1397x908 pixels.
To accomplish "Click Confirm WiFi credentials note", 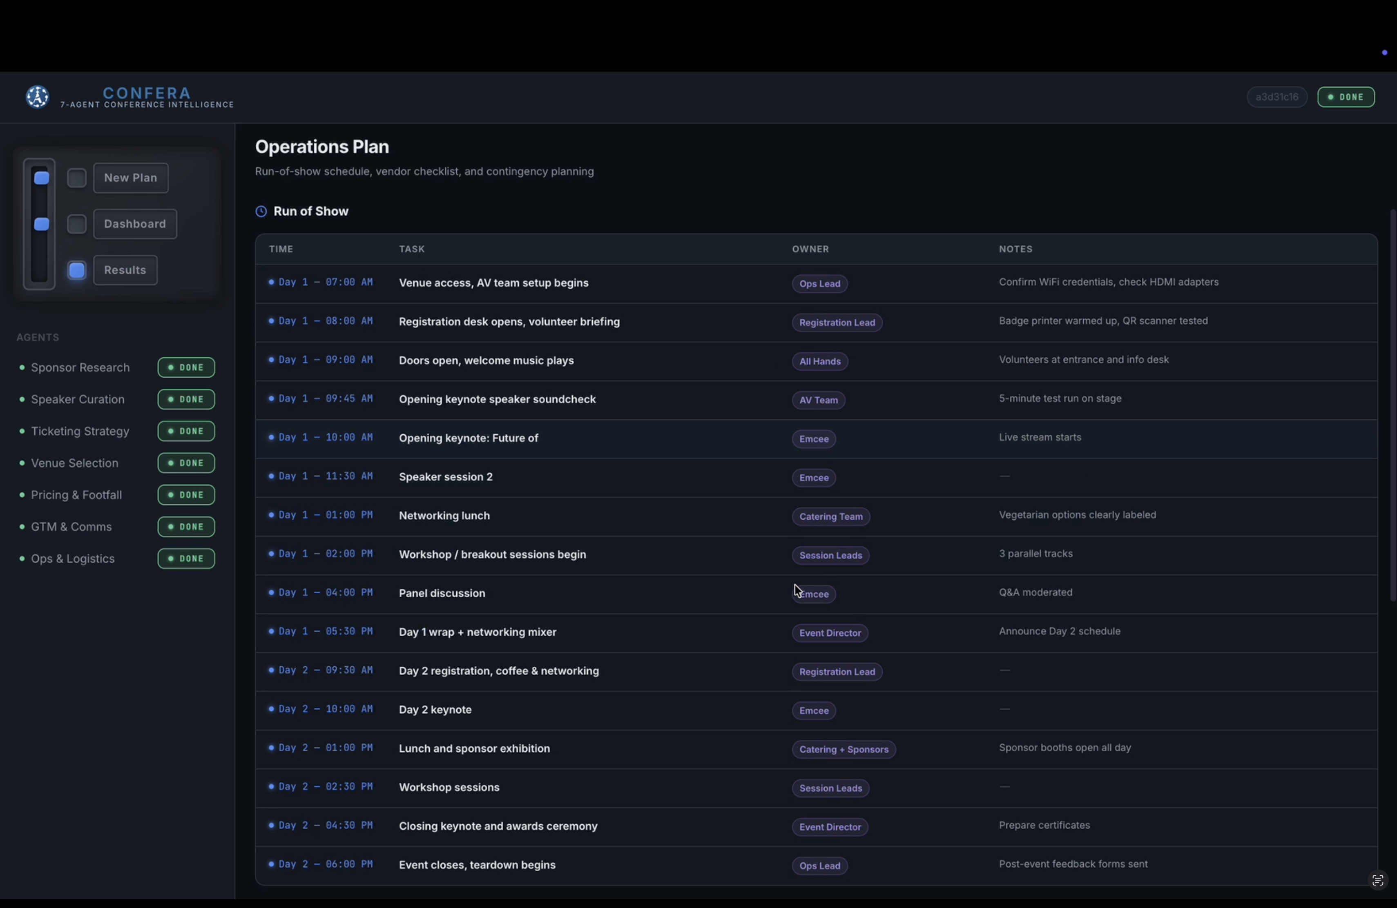I will [x=1109, y=282].
